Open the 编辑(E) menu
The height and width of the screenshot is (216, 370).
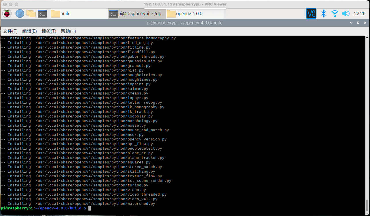(x=30, y=31)
